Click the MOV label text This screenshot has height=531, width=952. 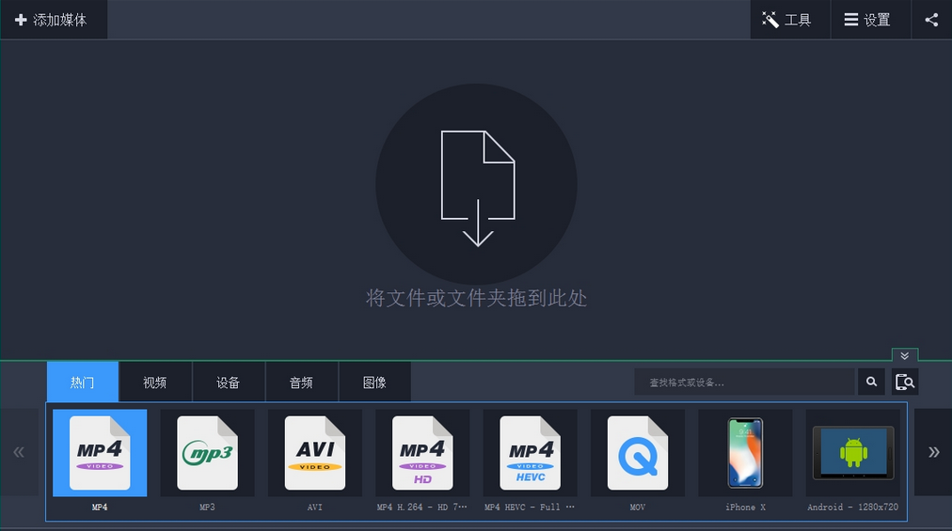click(638, 507)
